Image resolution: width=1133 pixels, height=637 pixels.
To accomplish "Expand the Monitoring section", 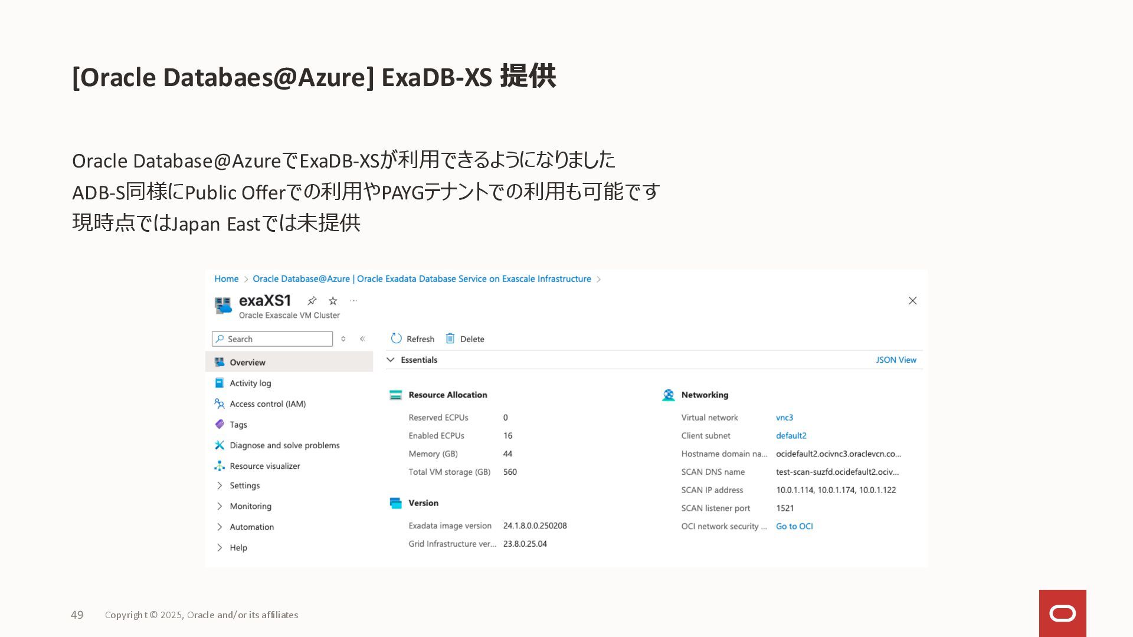I will pos(250,506).
